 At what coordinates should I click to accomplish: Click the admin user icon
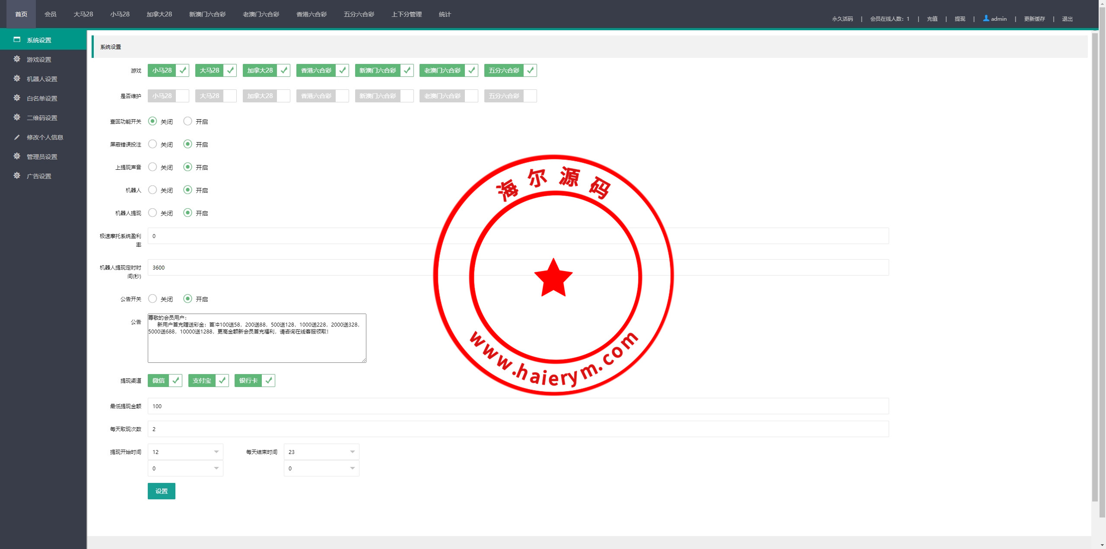(x=986, y=18)
